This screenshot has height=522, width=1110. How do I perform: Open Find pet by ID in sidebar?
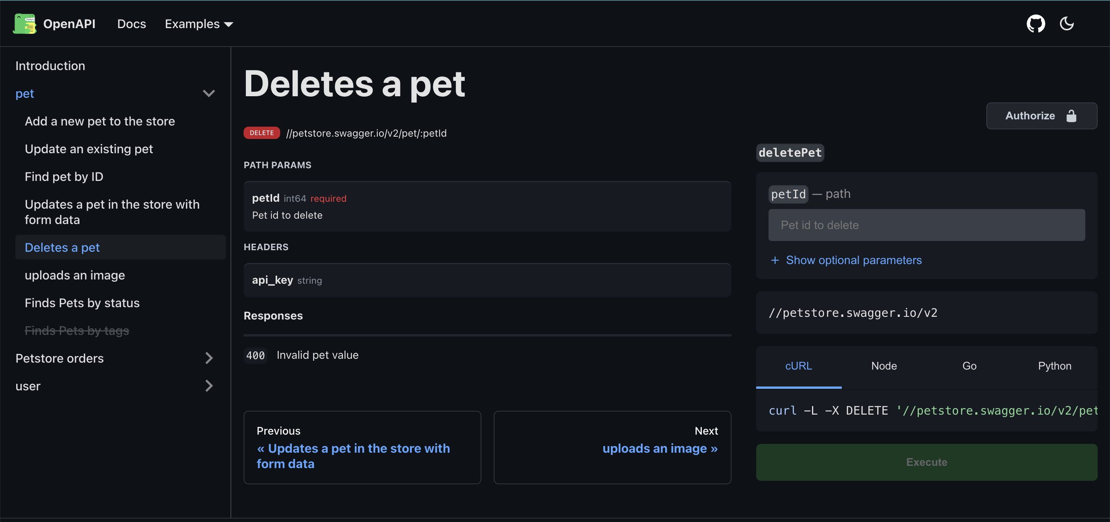pyautogui.click(x=64, y=176)
